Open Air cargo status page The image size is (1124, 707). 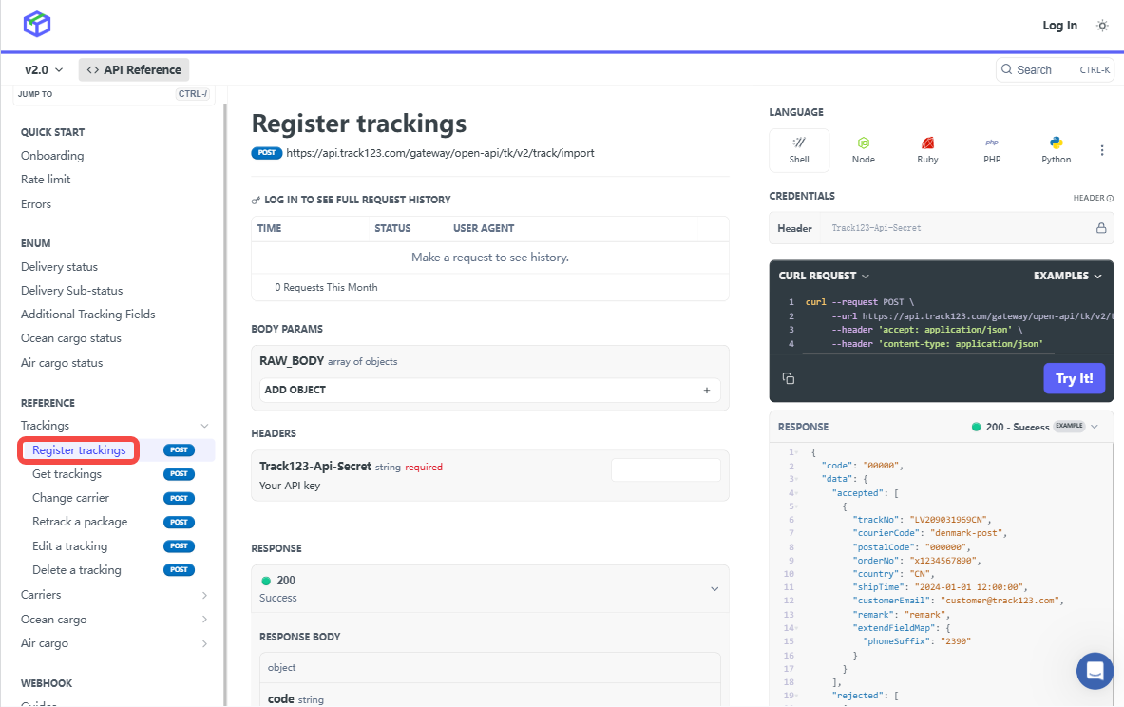tap(62, 363)
